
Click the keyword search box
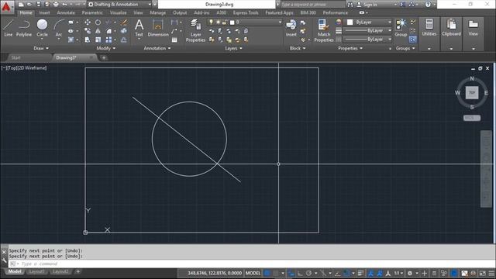313,5
